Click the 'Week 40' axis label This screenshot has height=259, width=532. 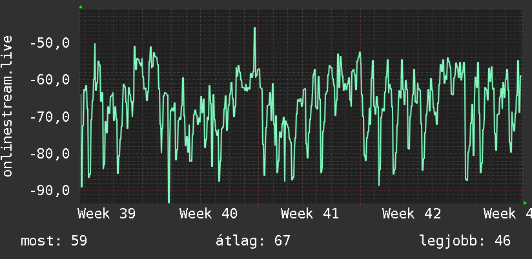[209, 214]
